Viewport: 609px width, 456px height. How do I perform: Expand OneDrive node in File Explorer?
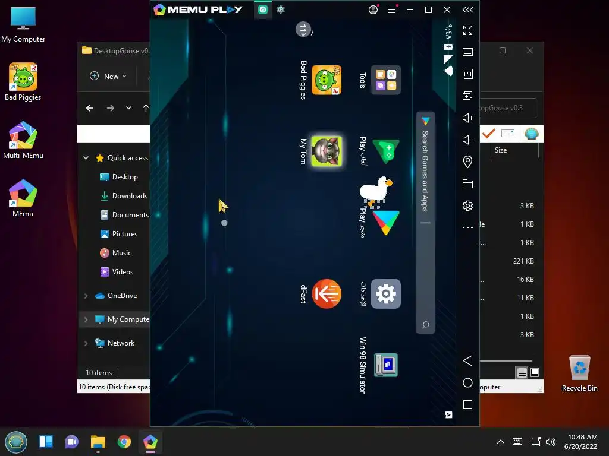pyautogui.click(x=86, y=296)
